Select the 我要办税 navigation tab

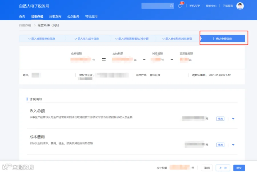click(37, 16)
